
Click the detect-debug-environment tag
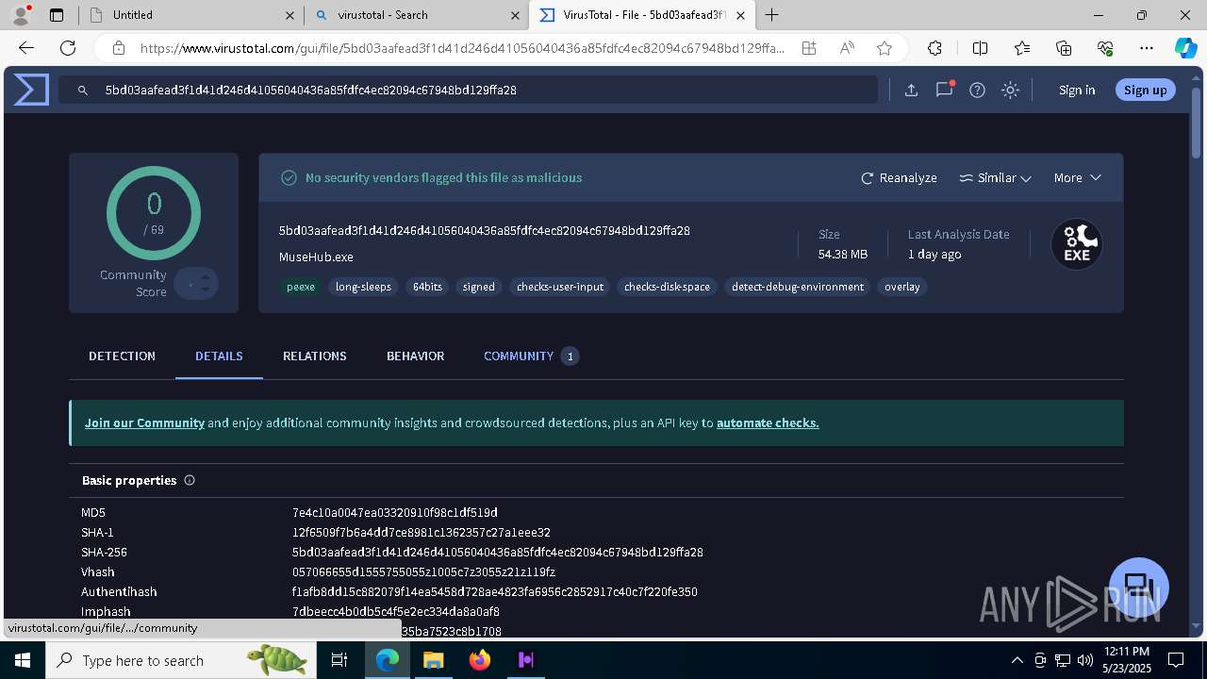[798, 287]
